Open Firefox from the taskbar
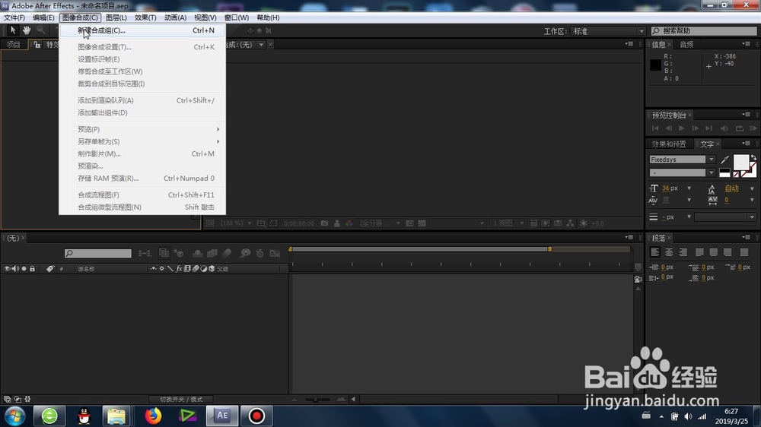The width and height of the screenshot is (761, 427). point(153,416)
